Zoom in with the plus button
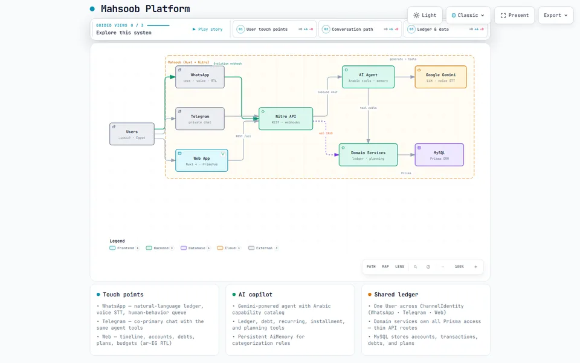This screenshot has height=363, width=580. [475, 267]
